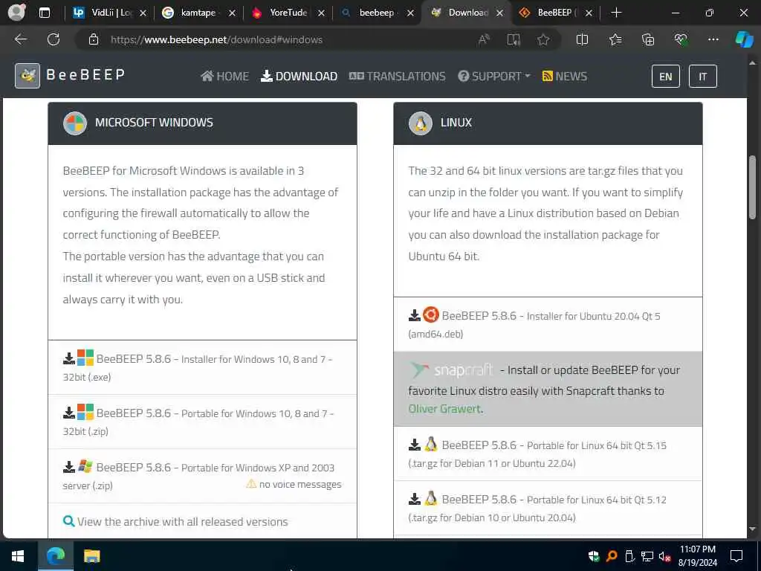Viewport: 761px width, 571px height.
Task: Open Browser essentials heart icon
Action: [681, 39]
